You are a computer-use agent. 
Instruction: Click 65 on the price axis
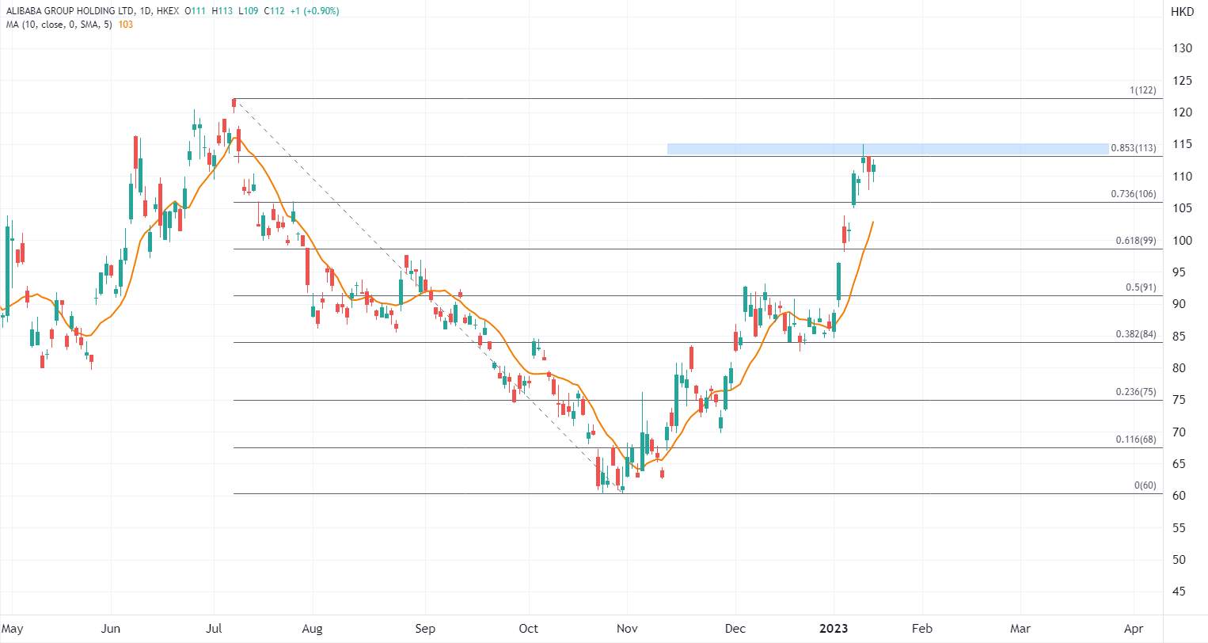pyautogui.click(x=1179, y=464)
